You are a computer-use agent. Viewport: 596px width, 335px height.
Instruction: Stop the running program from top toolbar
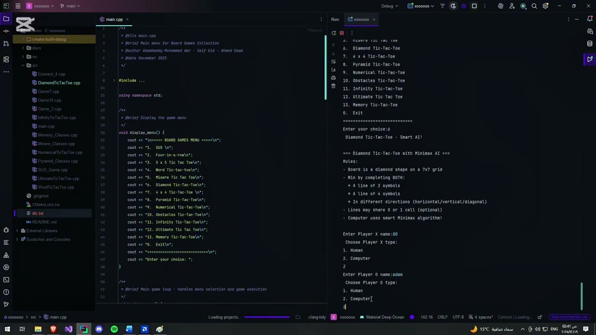coord(474,6)
